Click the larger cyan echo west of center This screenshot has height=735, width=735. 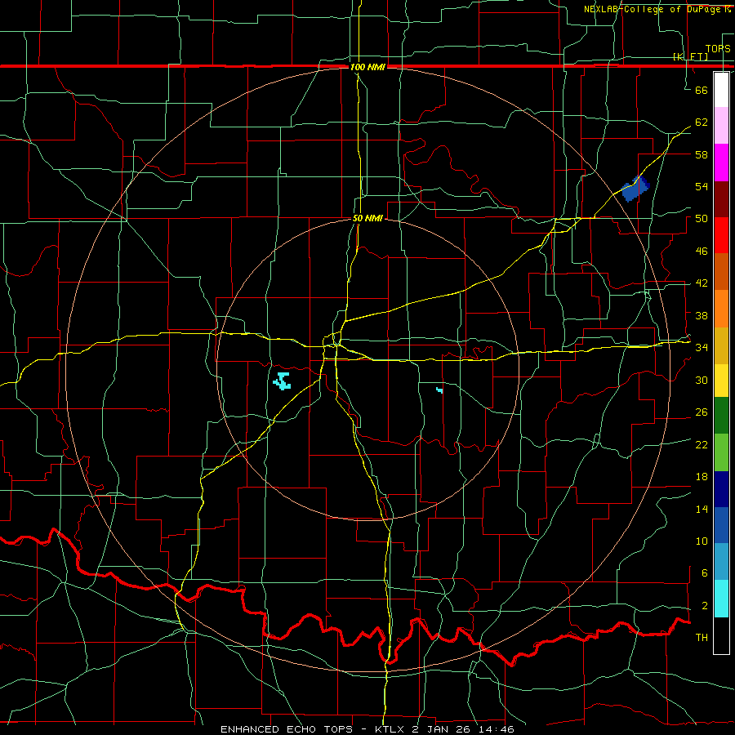pyautogui.click(x=283, y=381)
